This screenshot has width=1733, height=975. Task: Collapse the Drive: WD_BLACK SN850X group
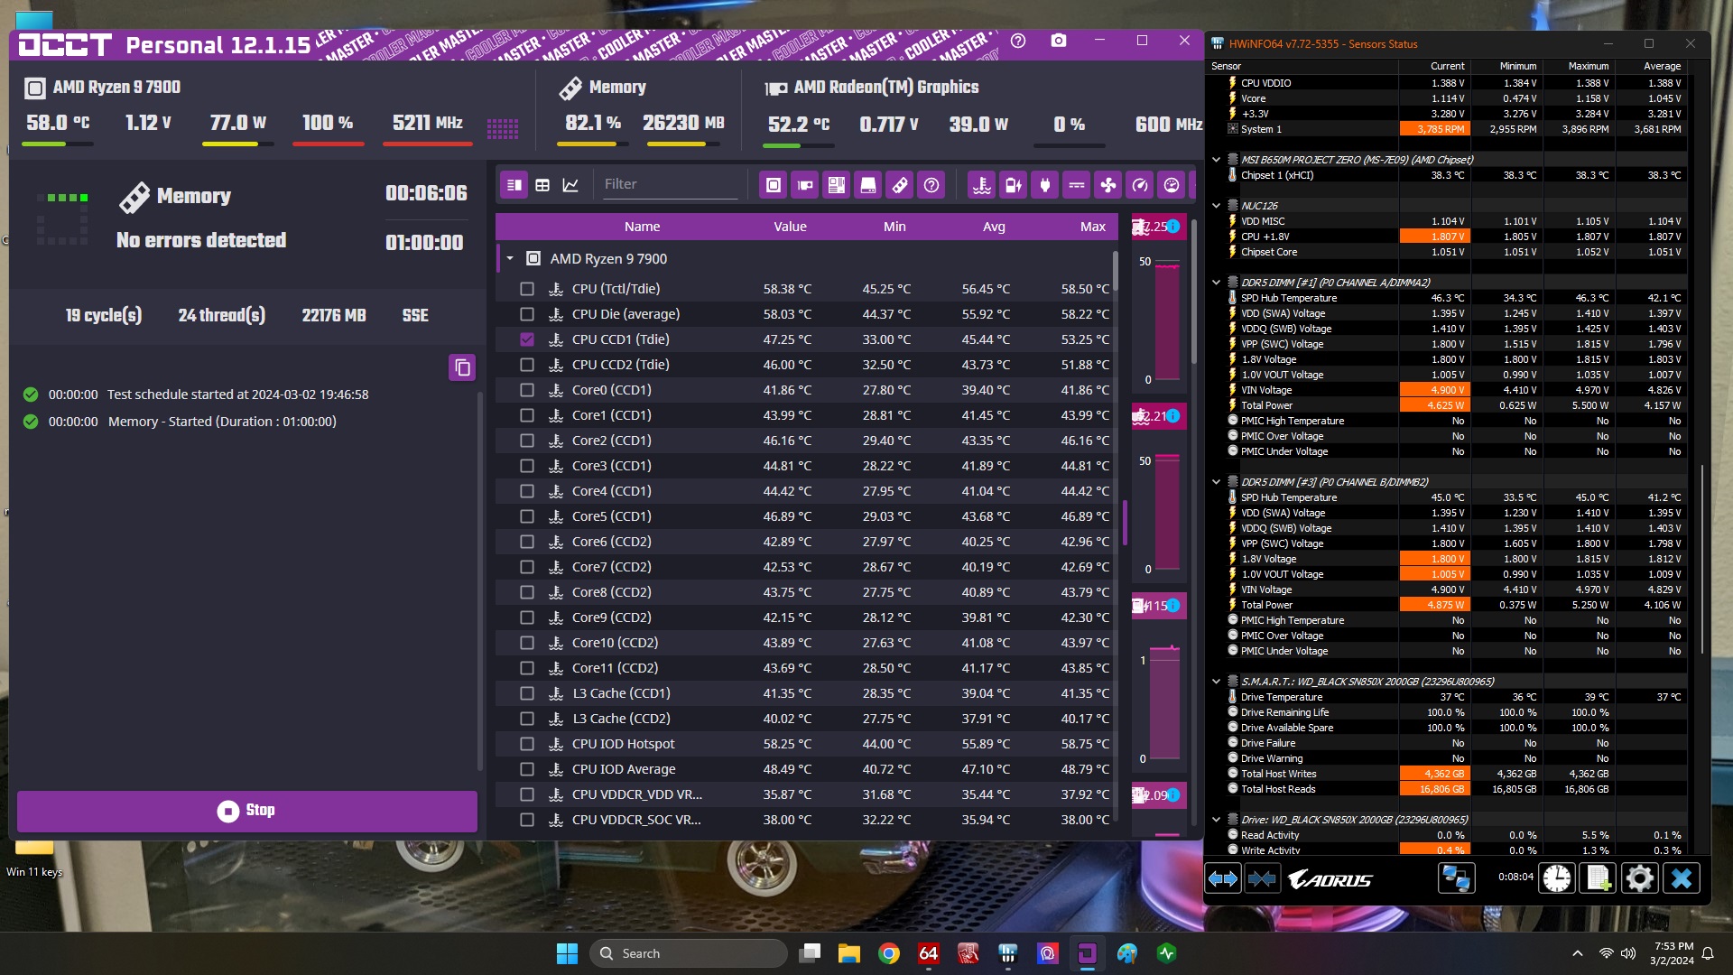[x=1216, y=820]
